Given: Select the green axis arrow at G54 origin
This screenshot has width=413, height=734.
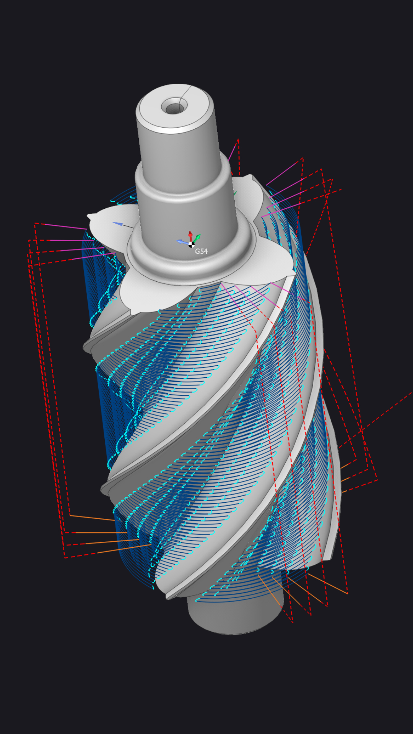Looking at the screenshot, I should point(197,238).
